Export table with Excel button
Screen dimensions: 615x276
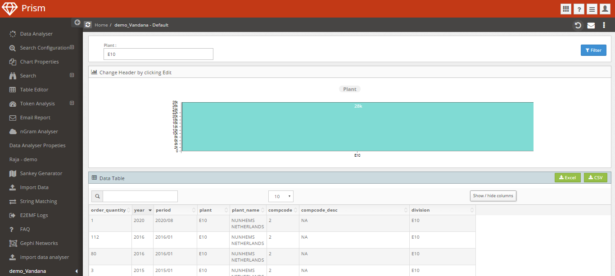coord(568,177)
